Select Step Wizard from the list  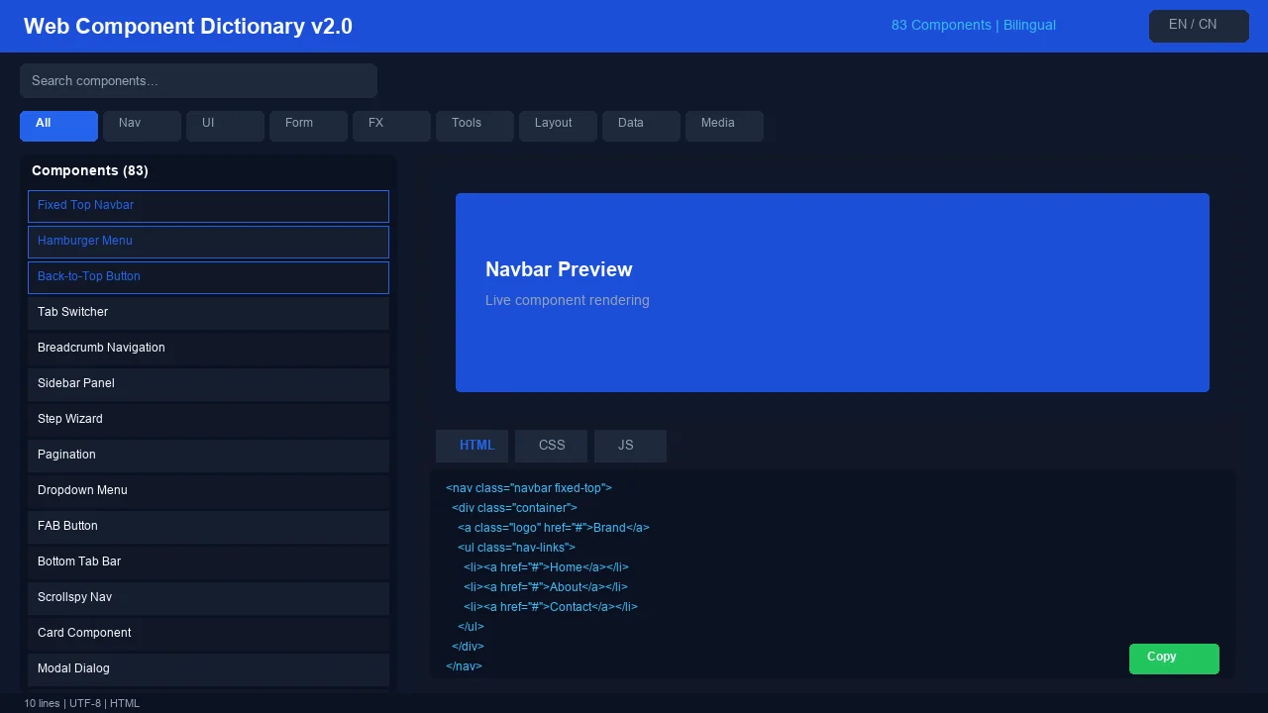pos(208,420)
